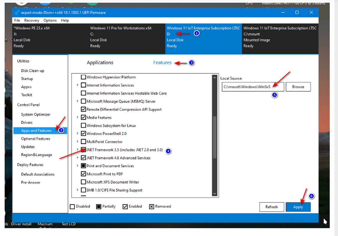The width and height of the screenshot is (338, 236).
Task: Uncheck the Media Features checkbox
Action: click(83, 117)
